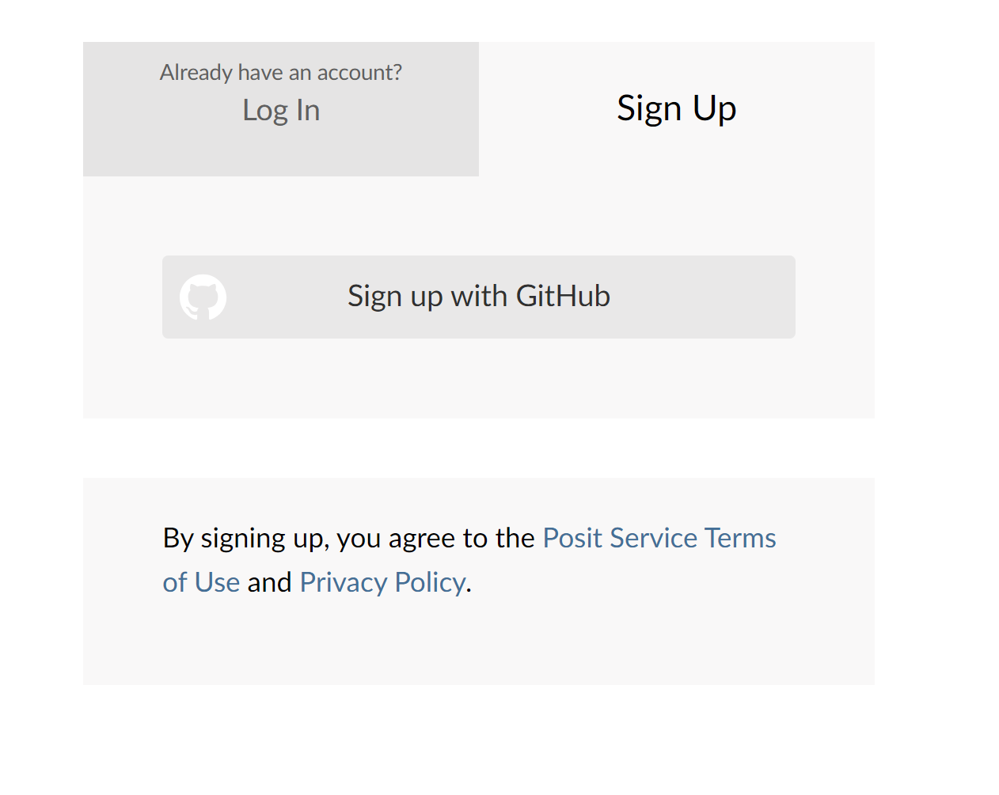Click the "Sign up with" button label
Viewport: 999px width, 795px height.
point(427,297)
